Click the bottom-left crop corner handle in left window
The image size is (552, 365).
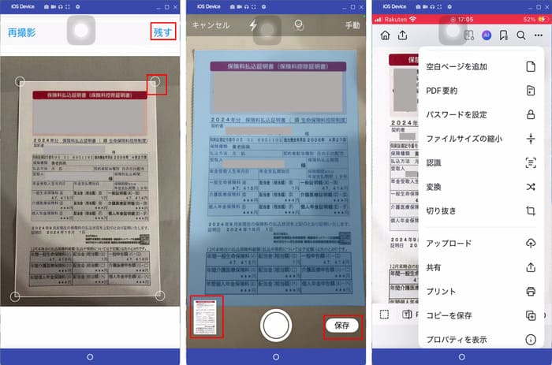15,296
